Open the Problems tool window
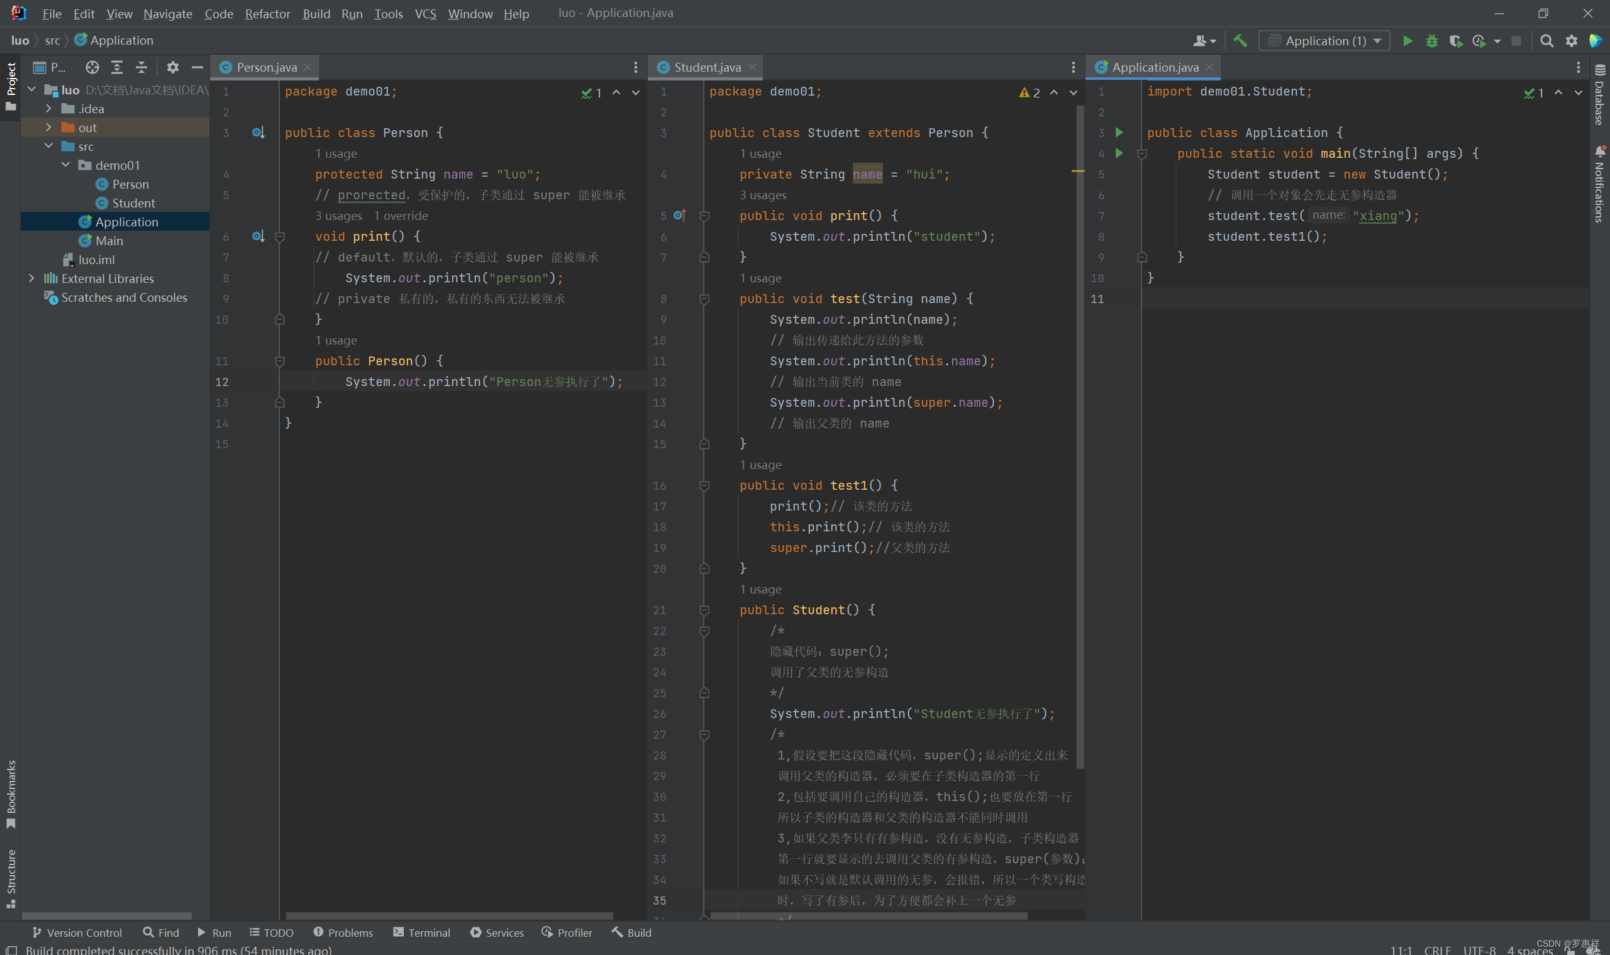 (343, 932)
